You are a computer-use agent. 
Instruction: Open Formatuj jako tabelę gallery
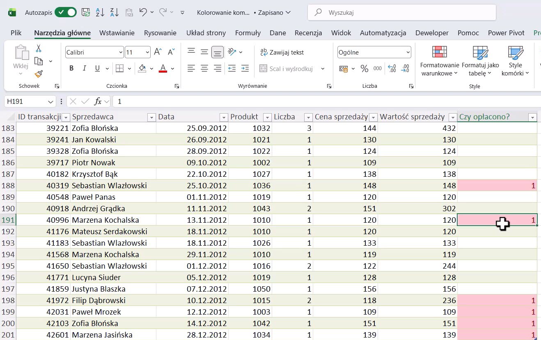[480, 61]
